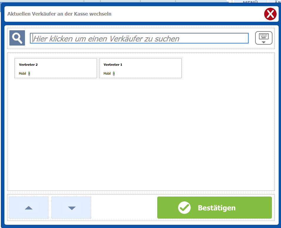Click the magnifying glass search icon

[17, 38]
